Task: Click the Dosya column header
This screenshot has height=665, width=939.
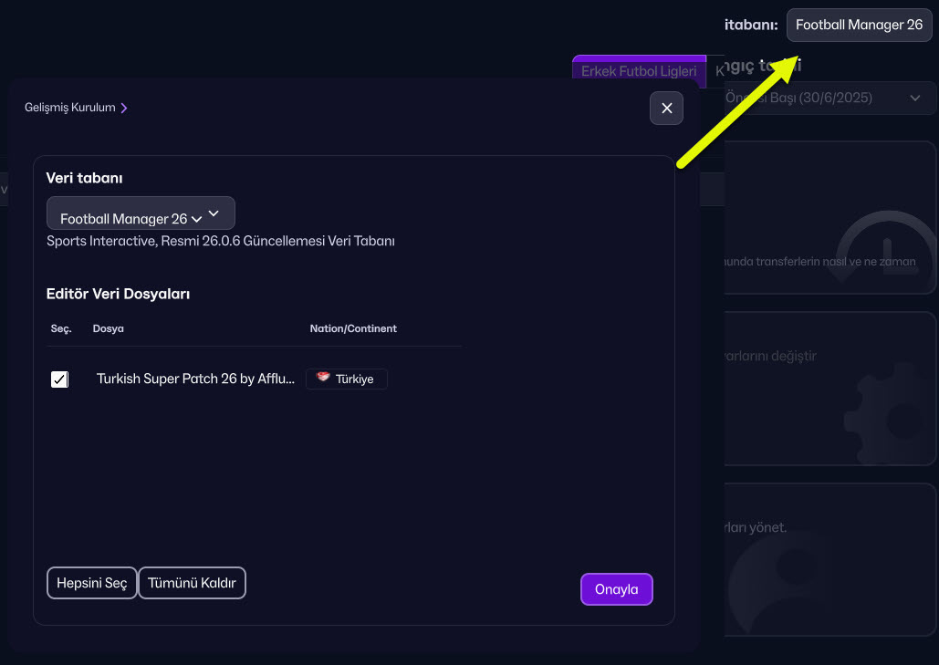Action: click(x=109, y=328)
